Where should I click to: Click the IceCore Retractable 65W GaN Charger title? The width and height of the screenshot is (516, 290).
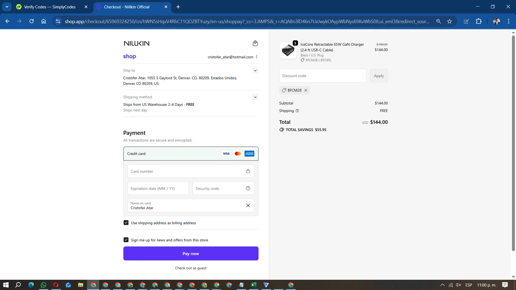[332, 47]
